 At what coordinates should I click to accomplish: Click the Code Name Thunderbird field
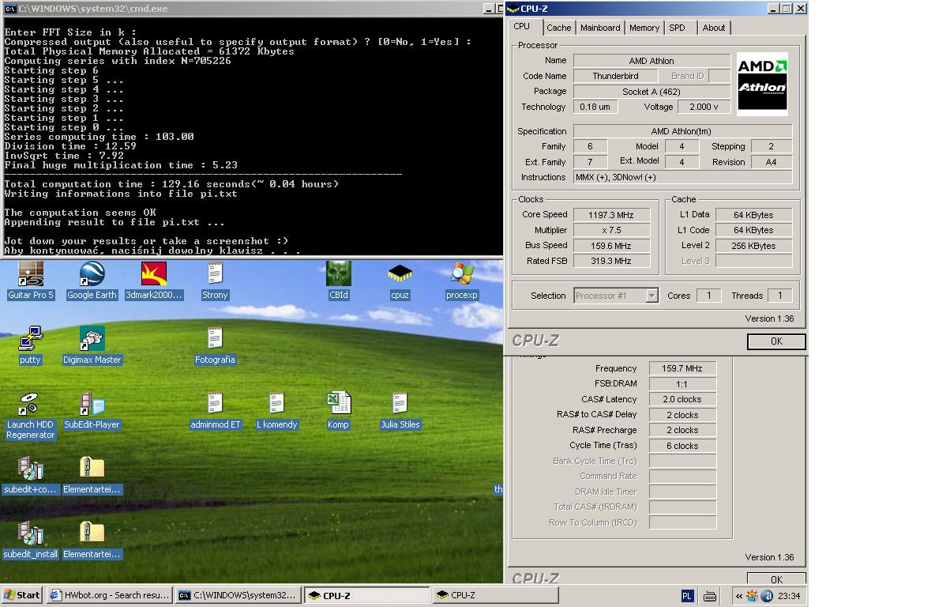pyautogui.click(x=615, y=76)
